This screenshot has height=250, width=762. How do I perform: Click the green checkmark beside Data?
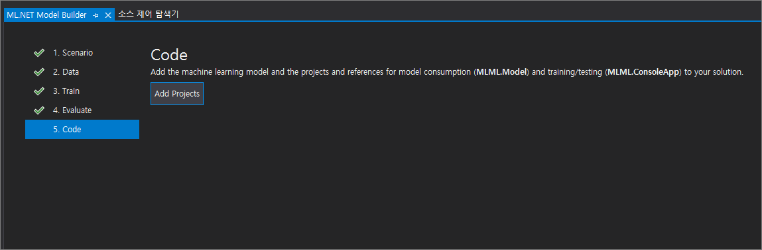[39, 72]
